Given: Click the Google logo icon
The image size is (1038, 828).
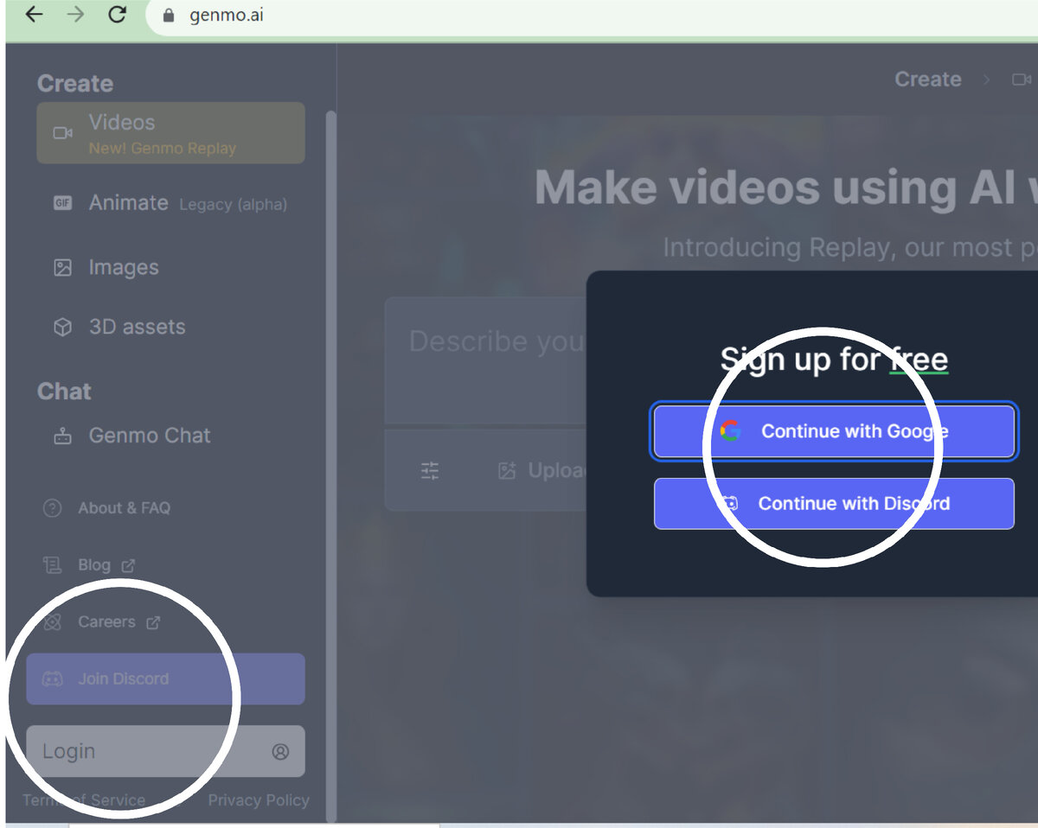Looking at the screenshot, I should click(x=731, y=431).
